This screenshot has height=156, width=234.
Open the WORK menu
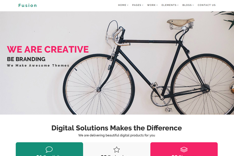(x=152, y=5)
